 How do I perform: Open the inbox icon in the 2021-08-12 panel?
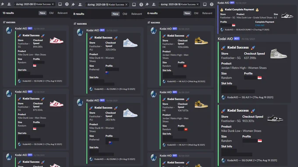point(60,4)
